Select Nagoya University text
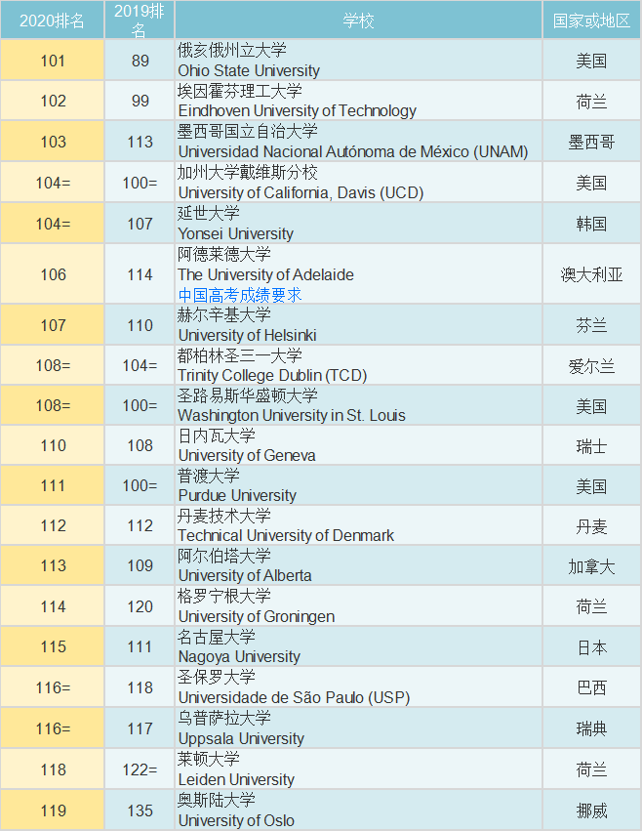The width and height of the screenshot is (642, 831). point(239,656)
